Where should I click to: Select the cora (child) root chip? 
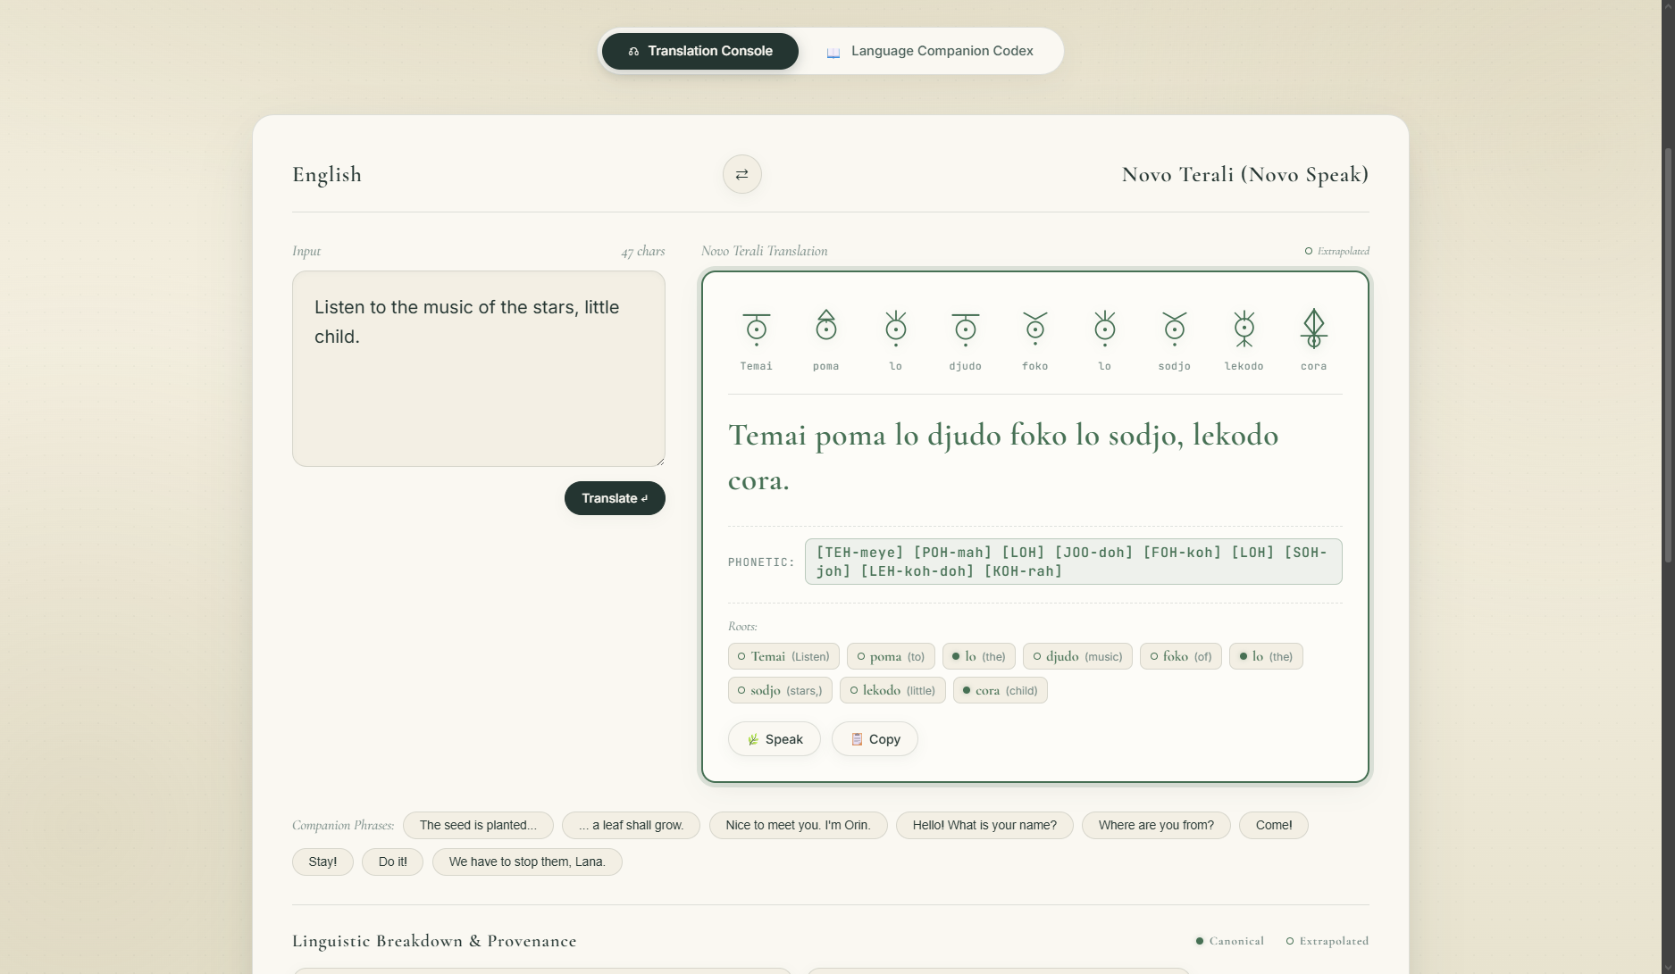[x=1000, y=690]
